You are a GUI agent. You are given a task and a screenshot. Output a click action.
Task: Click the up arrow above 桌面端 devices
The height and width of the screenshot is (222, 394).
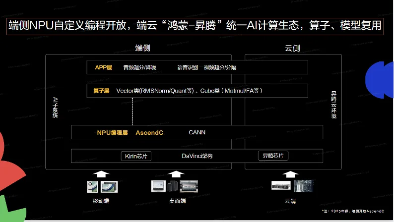coord(176,174)
